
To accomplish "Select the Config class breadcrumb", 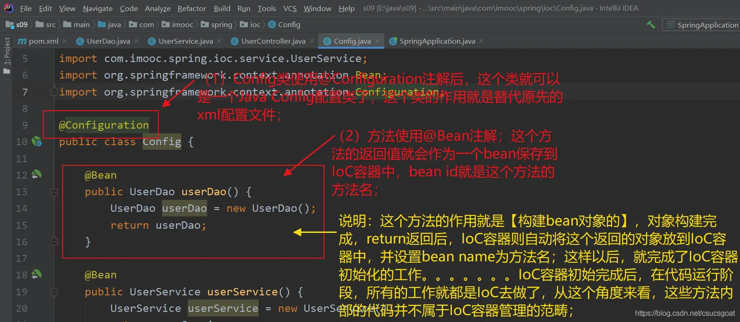I will click(x=284, y=24).
